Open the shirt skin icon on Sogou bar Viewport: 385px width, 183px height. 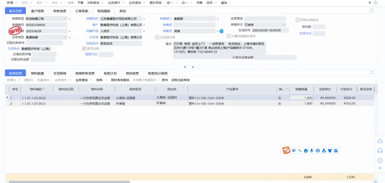coord(330,151)
